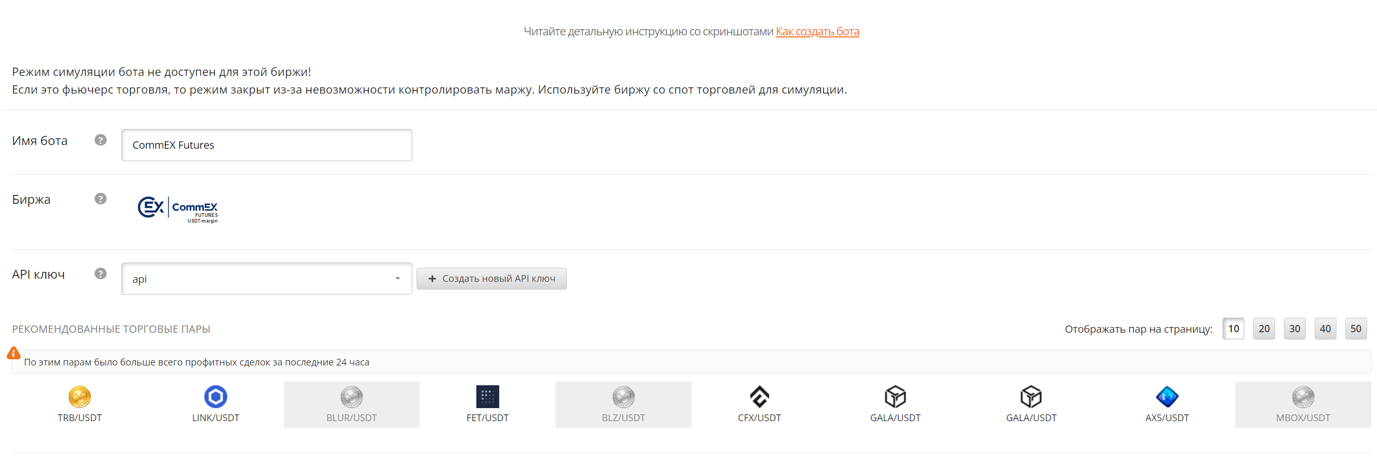Click the 'API ключ' label

[x=38, y=274]
